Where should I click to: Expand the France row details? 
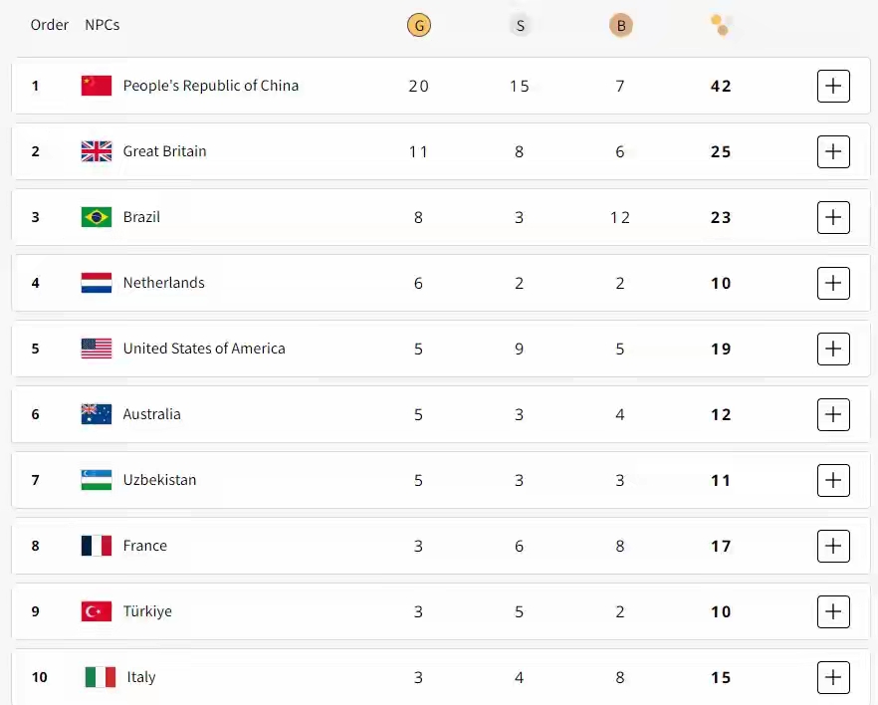click(833, 546)
